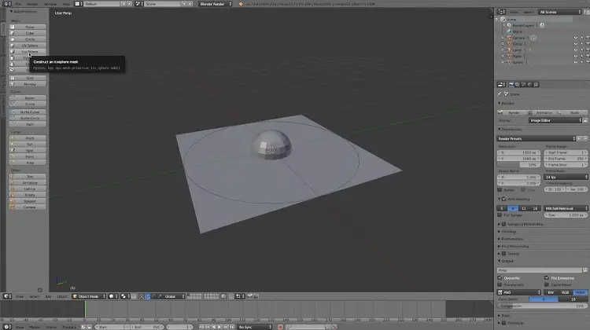Add an Ico Sphere mesh
The image size is (590, 330).
(x=28, y=52)
